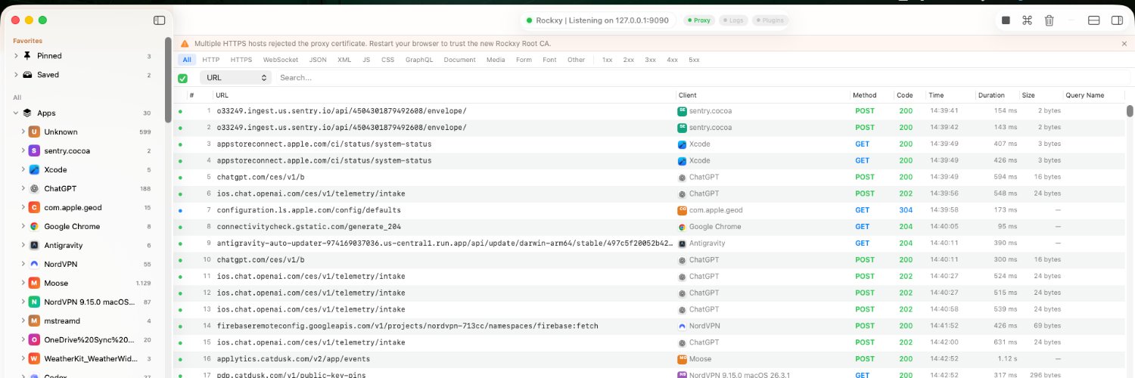Open the command shortcut icon in toolbar
Image resolution: width=1135 pixels, height=378 pixels.
pos(1027,20)
